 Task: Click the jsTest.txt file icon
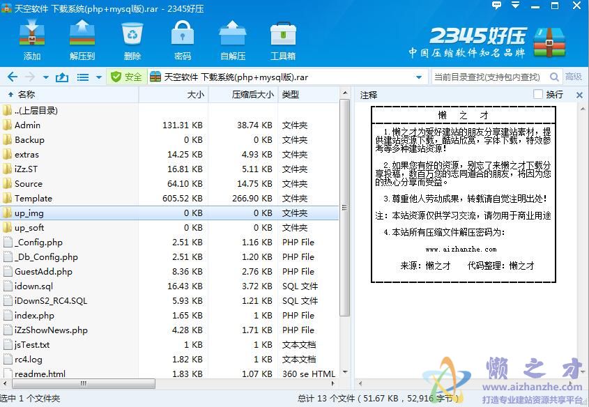[8, 345]
